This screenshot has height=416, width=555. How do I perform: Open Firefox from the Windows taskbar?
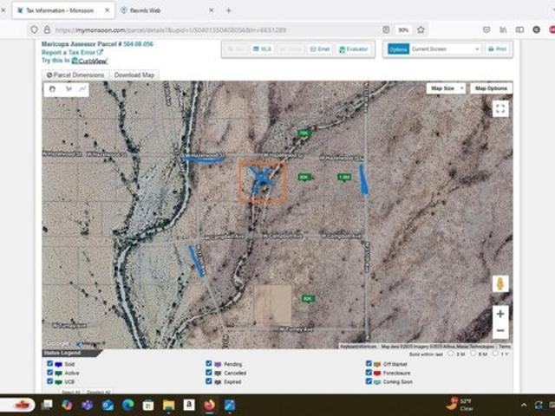[209, 405]
